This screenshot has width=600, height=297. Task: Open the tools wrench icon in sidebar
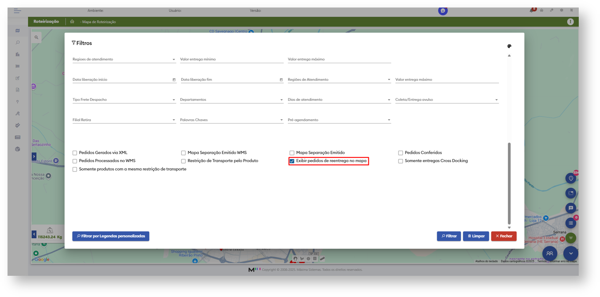coord(18,114)
